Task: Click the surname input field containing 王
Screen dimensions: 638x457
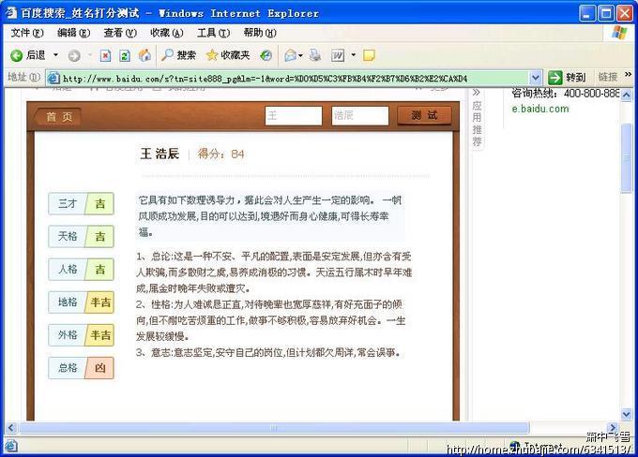Action: [293, 115]
